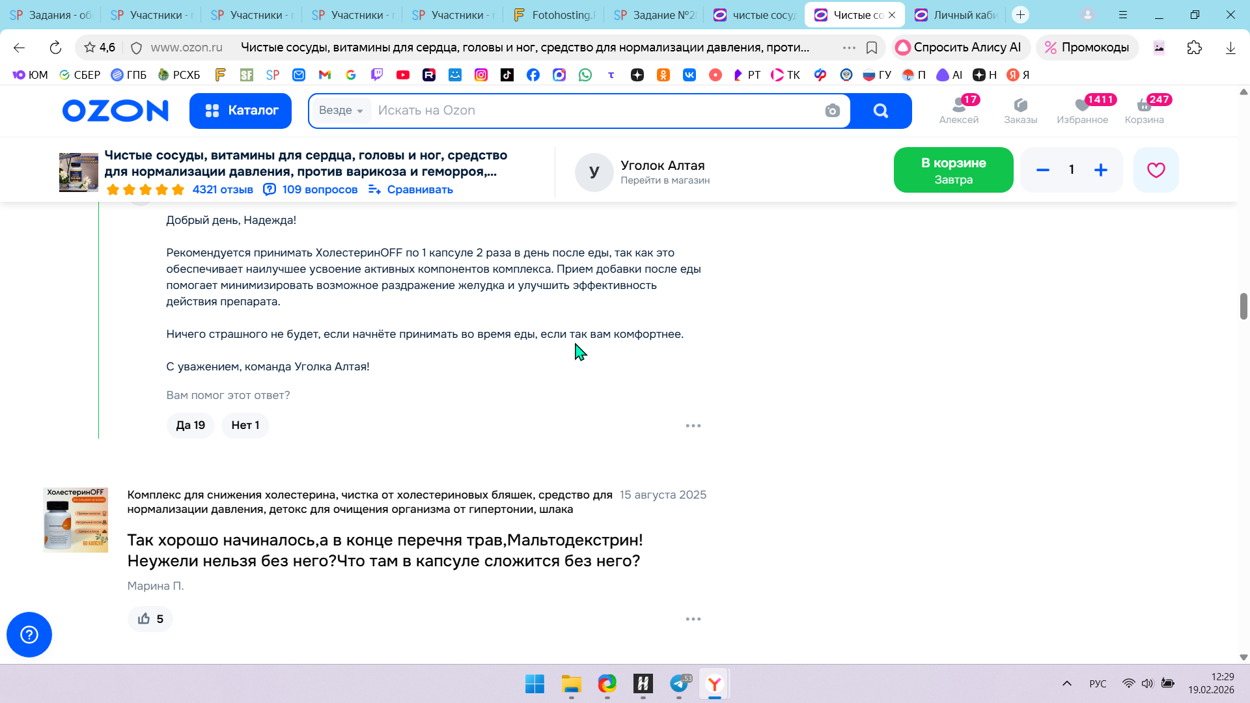This screenshot has height=703, width=1250.
Task: Open three-dot menu under seller answer
Action: [693, 425]
